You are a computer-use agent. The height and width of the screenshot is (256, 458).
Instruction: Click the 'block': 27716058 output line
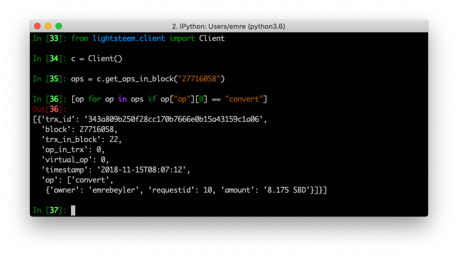tap(79, 129)
